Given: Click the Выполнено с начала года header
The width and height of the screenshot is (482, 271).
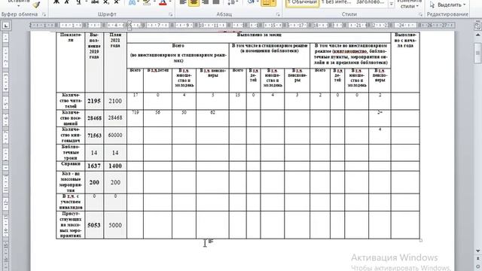Looking at the screenshot, I should (x=405, y=40).
